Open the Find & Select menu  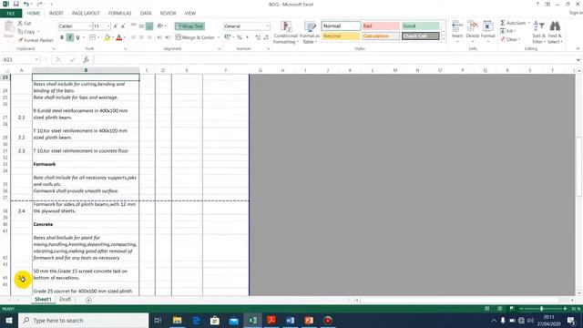(x=555, y=33)
